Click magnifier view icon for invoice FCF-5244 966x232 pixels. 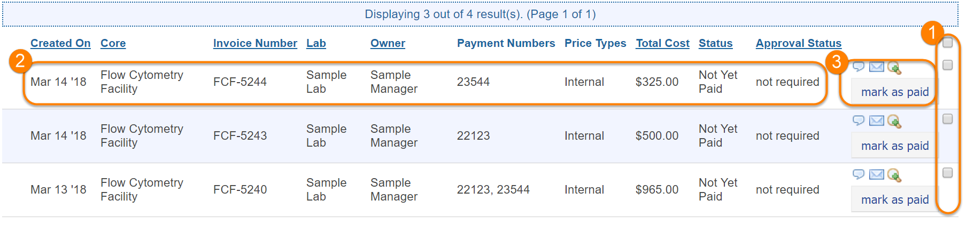(894, 68)
